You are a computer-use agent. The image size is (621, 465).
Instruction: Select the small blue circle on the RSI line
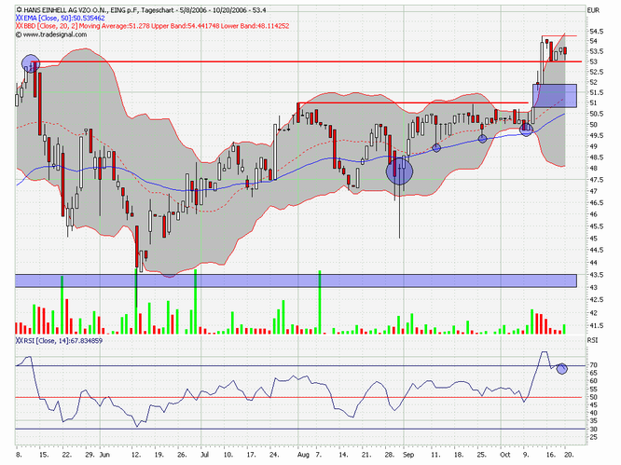click(561, 369)
